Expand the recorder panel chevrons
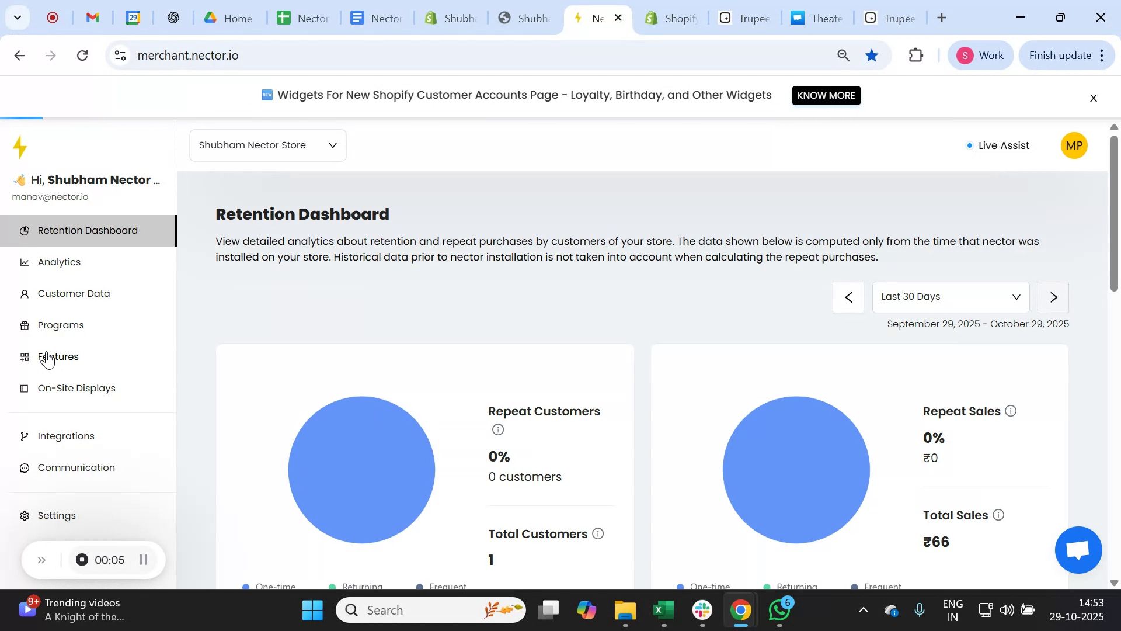The height and width of the screenshot is (631, 1121). coord(41,560)
